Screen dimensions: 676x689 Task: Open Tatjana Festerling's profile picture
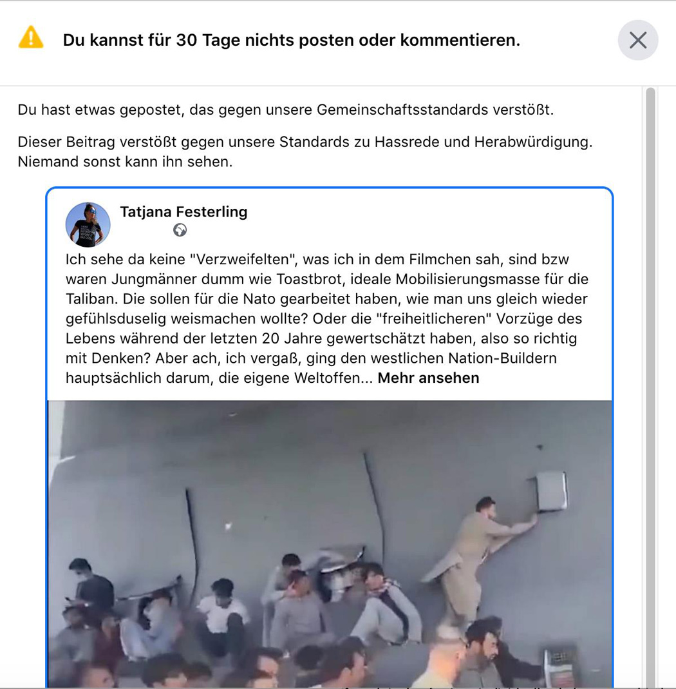88,224
